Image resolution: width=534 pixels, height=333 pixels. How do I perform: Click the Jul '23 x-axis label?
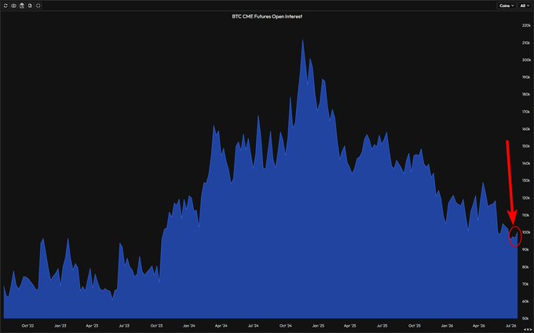[x=124, y=325]
